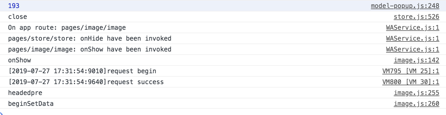Viewport: 446px width, 115px height.
Task: Open WAService.js:1 link beside image onShow message
Action: pos(413,49)
